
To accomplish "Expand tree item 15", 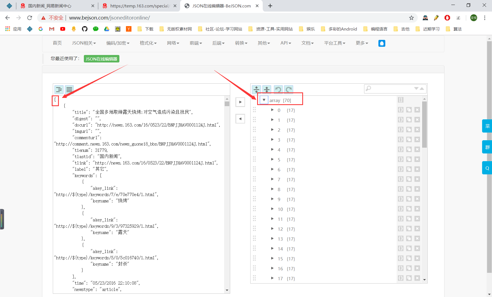I will [272, 258].
